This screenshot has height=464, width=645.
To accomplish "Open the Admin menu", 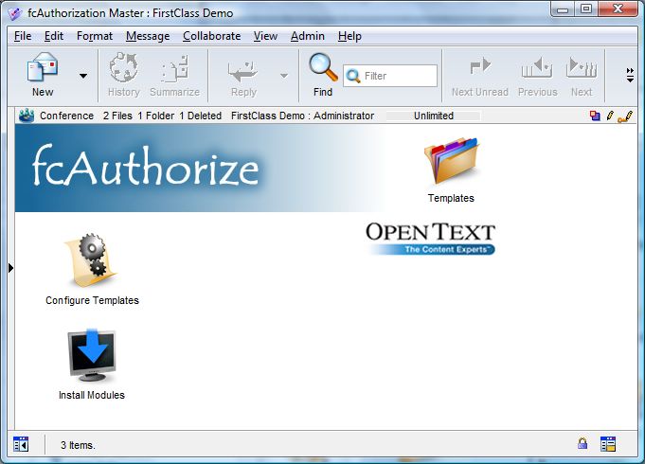I will point(307,36).
